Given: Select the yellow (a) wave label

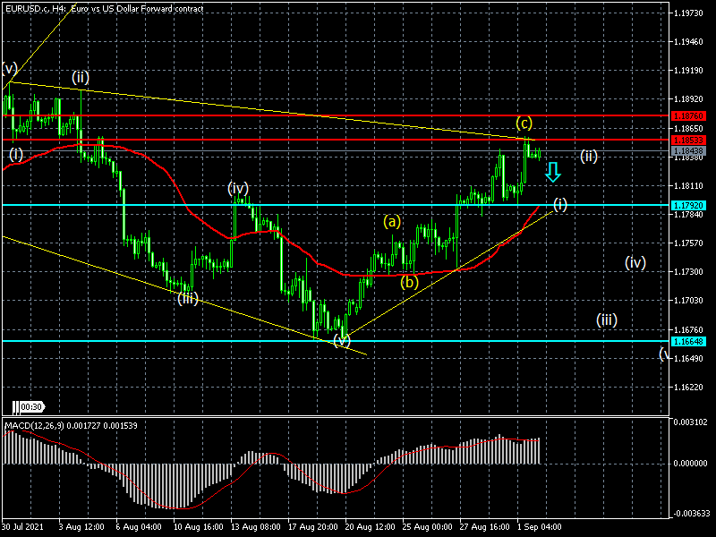Looking at the screenshot, I should pos(392,221).
